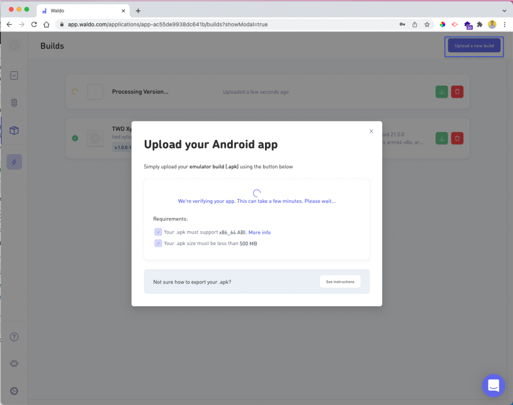
Task: Open the checklist icon in sidebar
Action: click(x=15, y=75)
